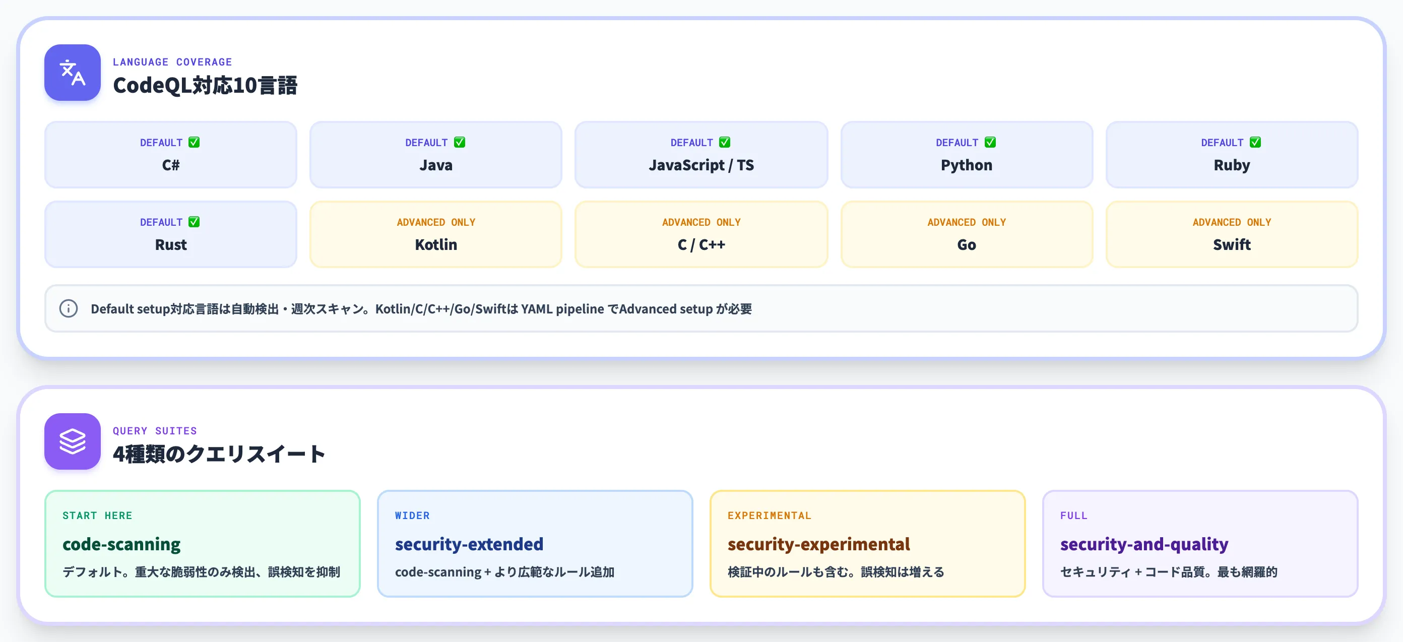1403x642 pixels.
Task: Click the CodeQL対応10言語 heading
Action: pos(205,86)
